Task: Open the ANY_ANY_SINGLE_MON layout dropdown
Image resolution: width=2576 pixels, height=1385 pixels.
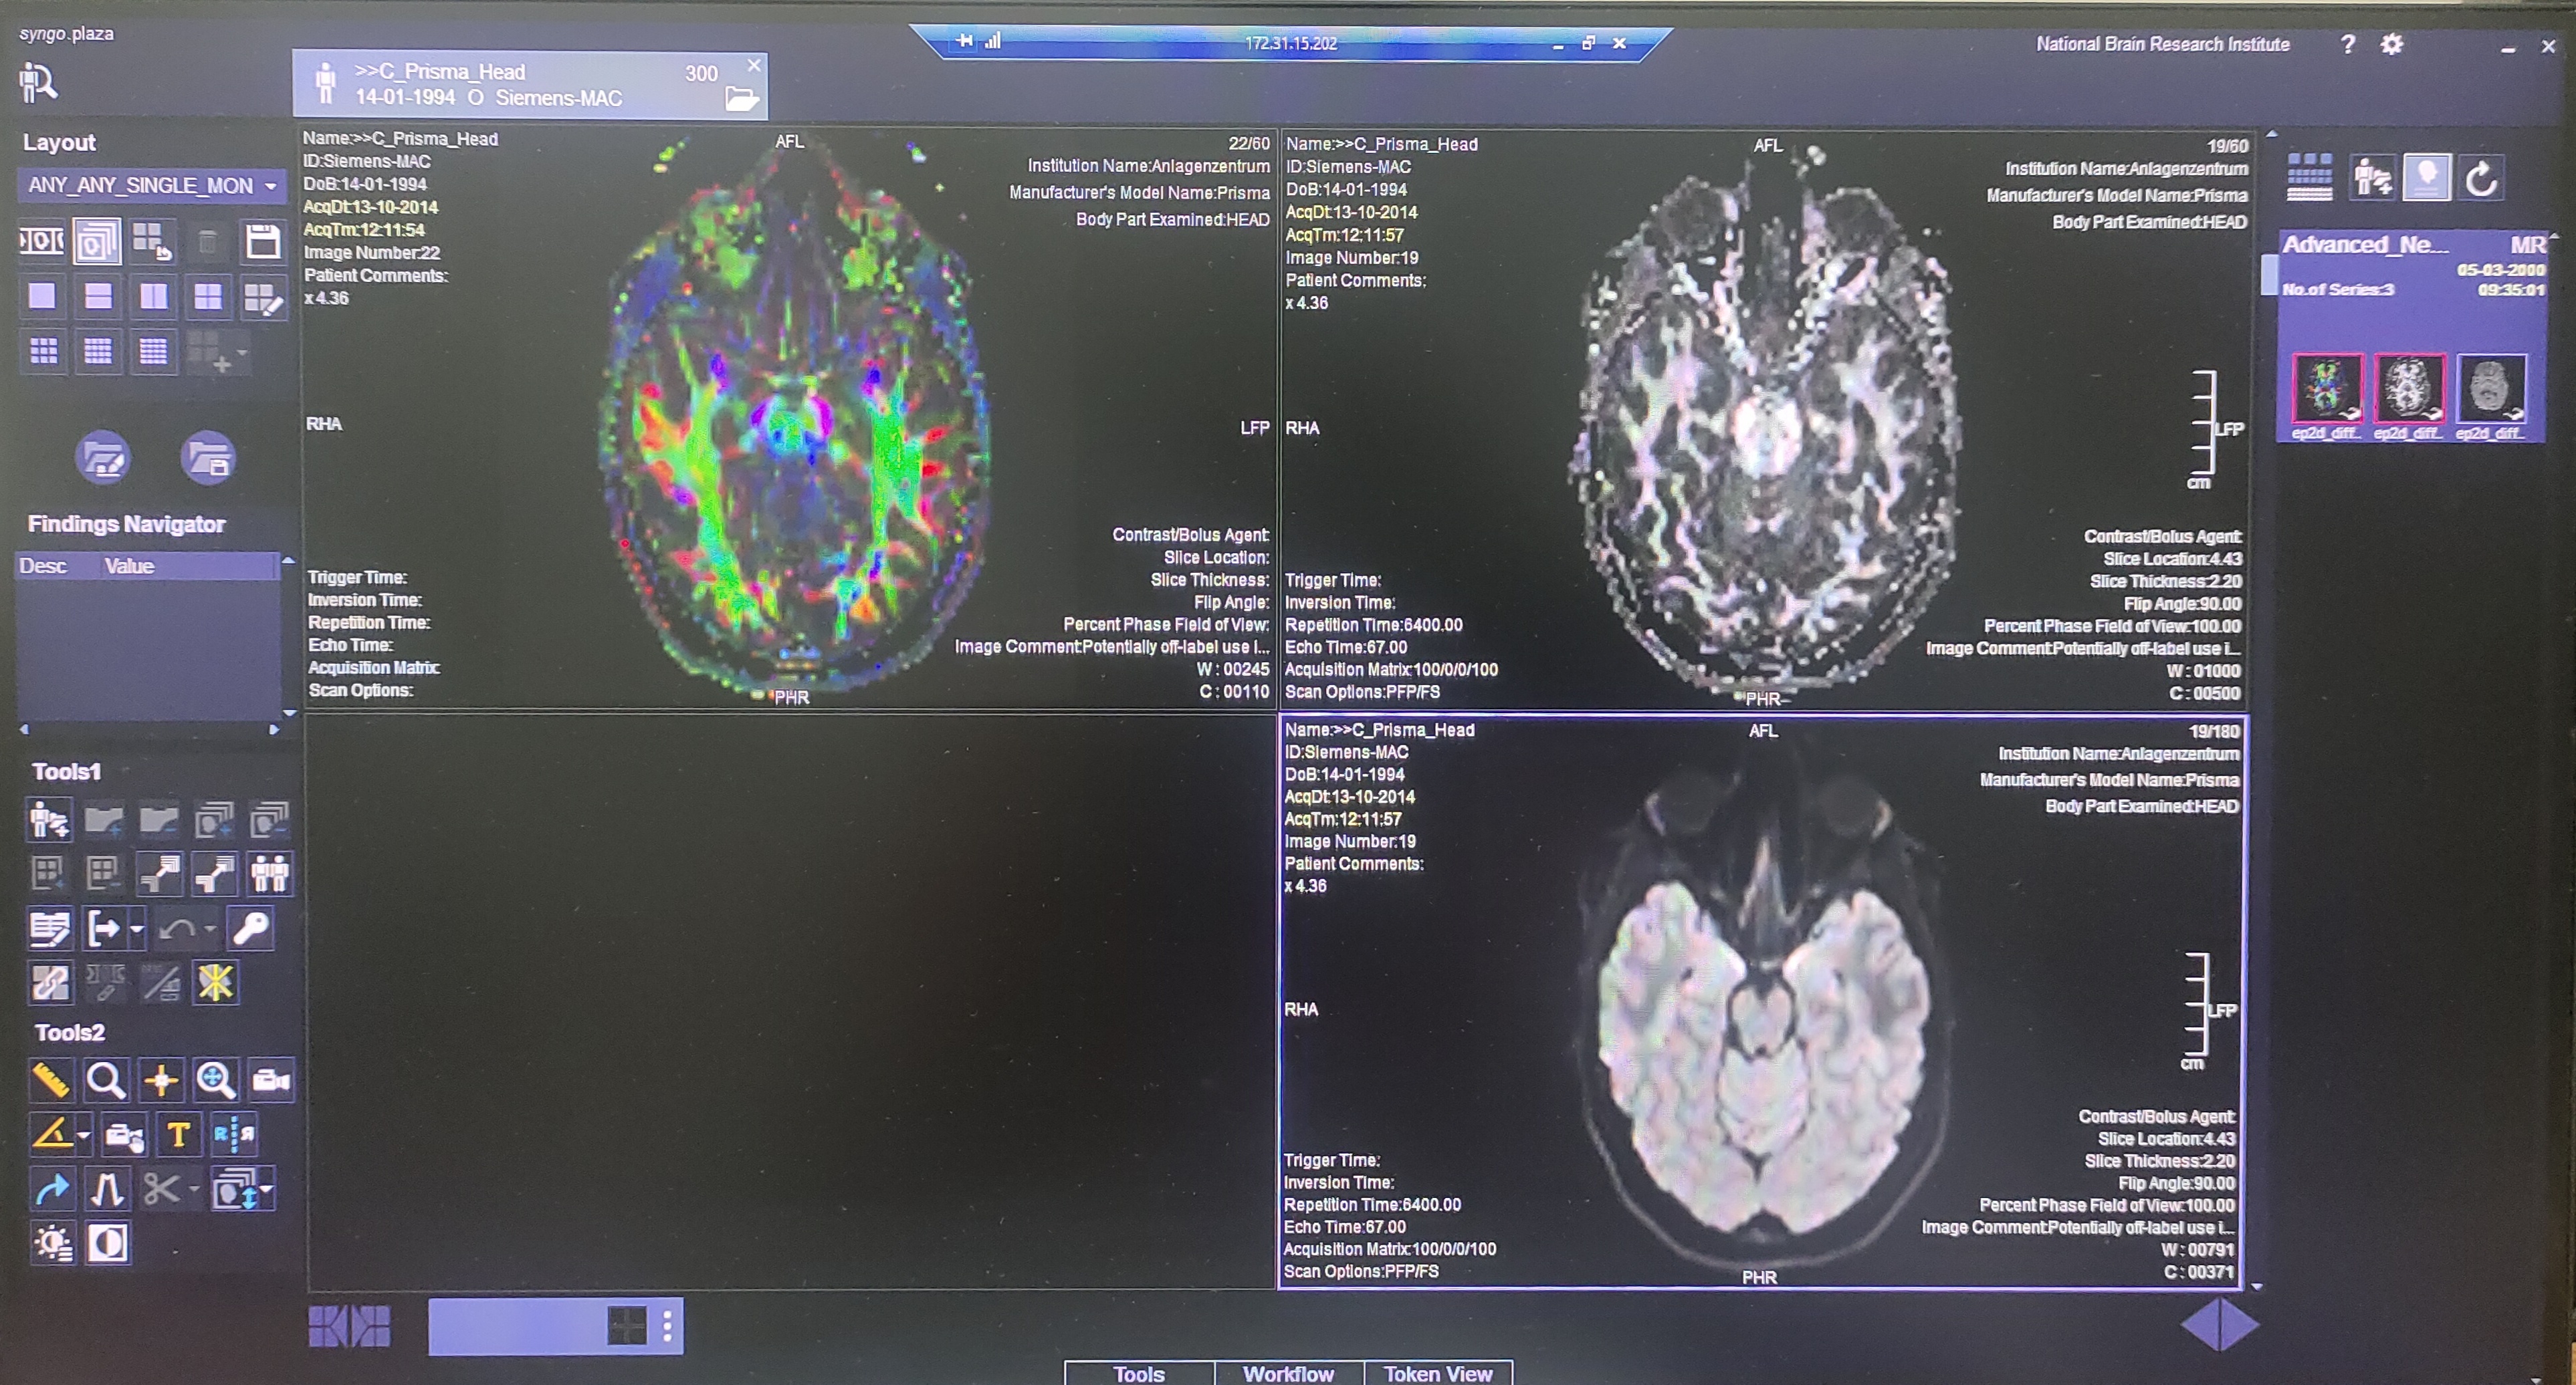Action: pos(270,186)
